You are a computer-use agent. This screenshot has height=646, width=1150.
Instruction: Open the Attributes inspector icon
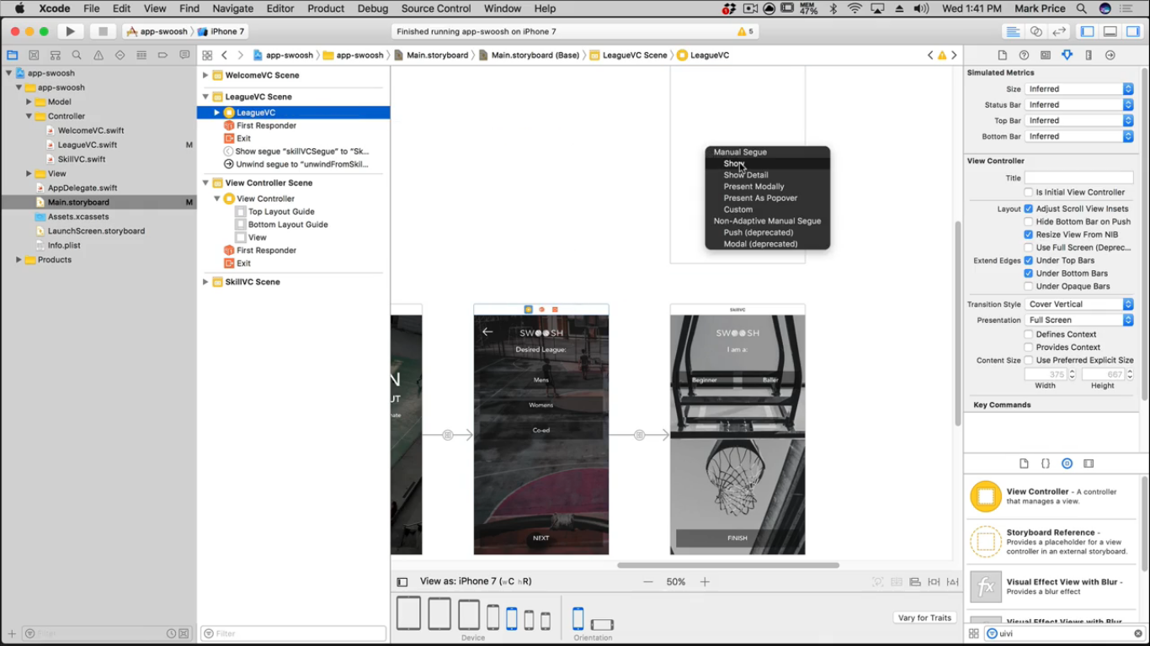click(1067, 55)
